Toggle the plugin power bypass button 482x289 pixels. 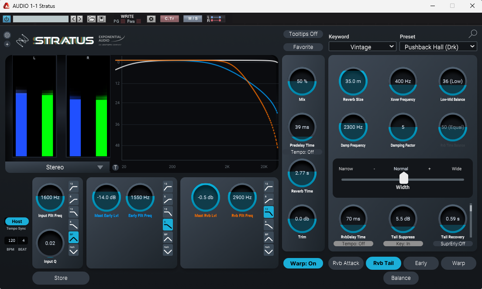(6, 19)
